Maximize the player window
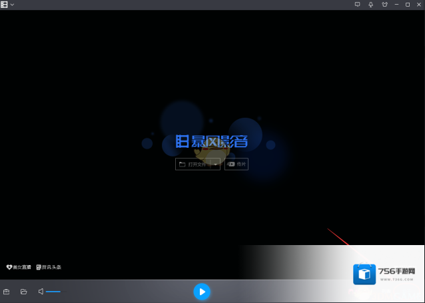Viewport: 425px width, 303px height. [x=408, y=5]
